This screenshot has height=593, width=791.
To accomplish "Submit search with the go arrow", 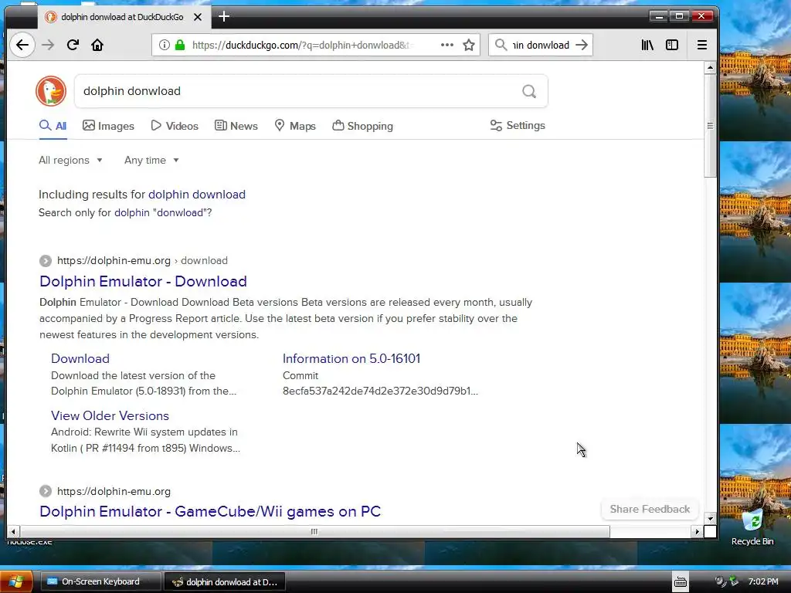I will [x=582, y=45].
